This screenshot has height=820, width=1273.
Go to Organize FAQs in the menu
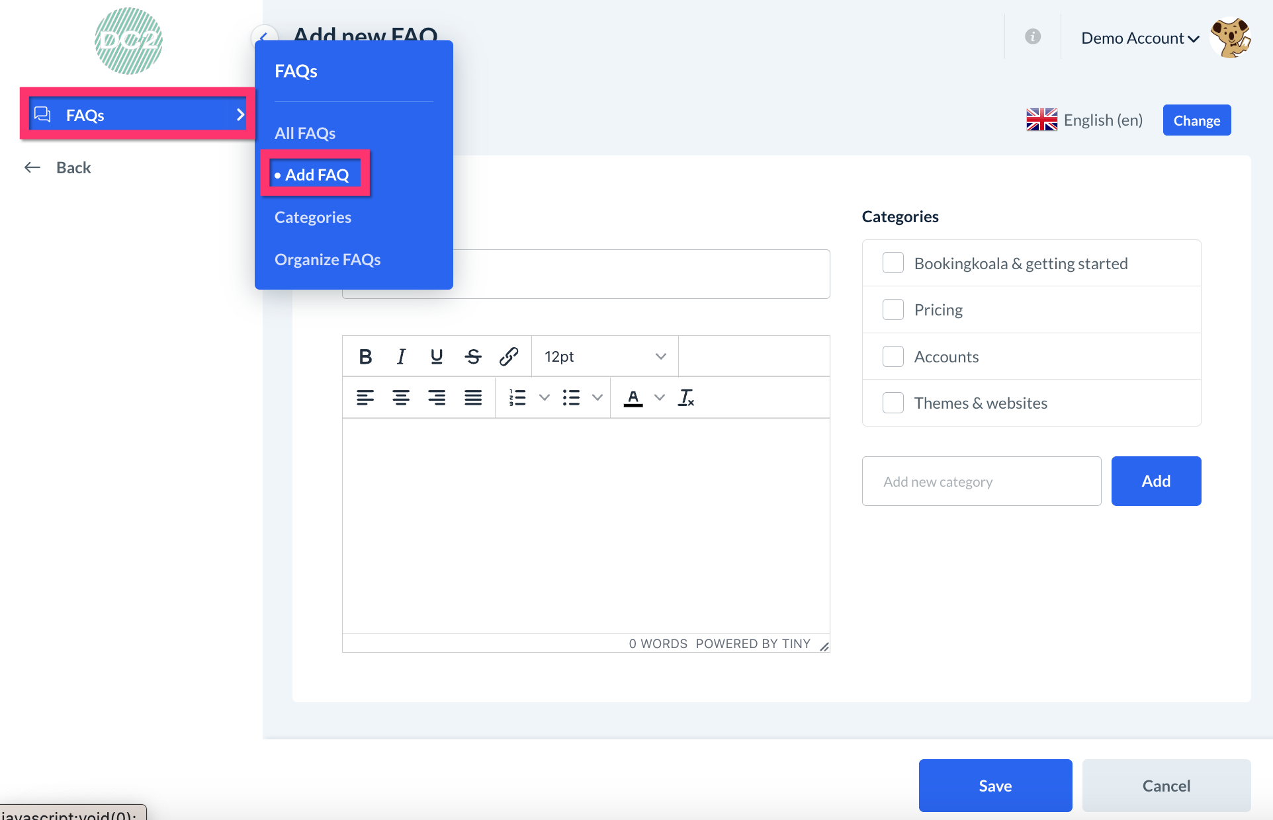[328, 260]
